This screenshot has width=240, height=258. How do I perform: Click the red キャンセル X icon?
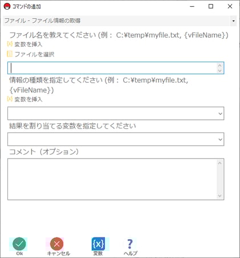(x=56, y=244)
